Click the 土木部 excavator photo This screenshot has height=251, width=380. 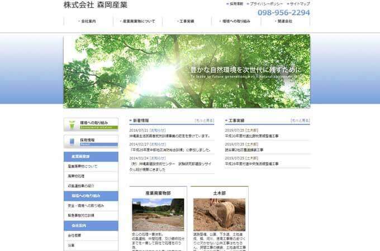pos(219,215)
